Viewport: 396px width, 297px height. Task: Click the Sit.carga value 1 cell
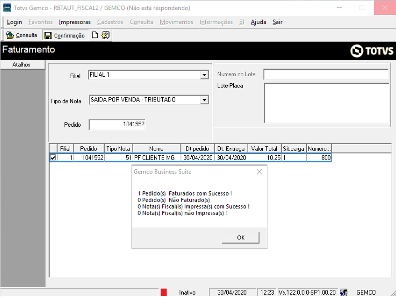(x=294, y=158)
